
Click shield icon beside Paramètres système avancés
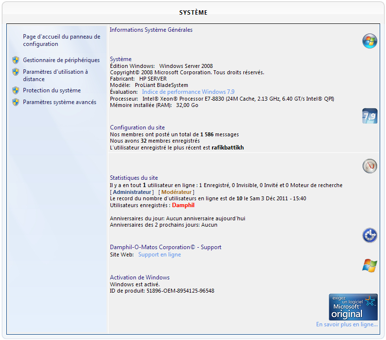[16, 102]
